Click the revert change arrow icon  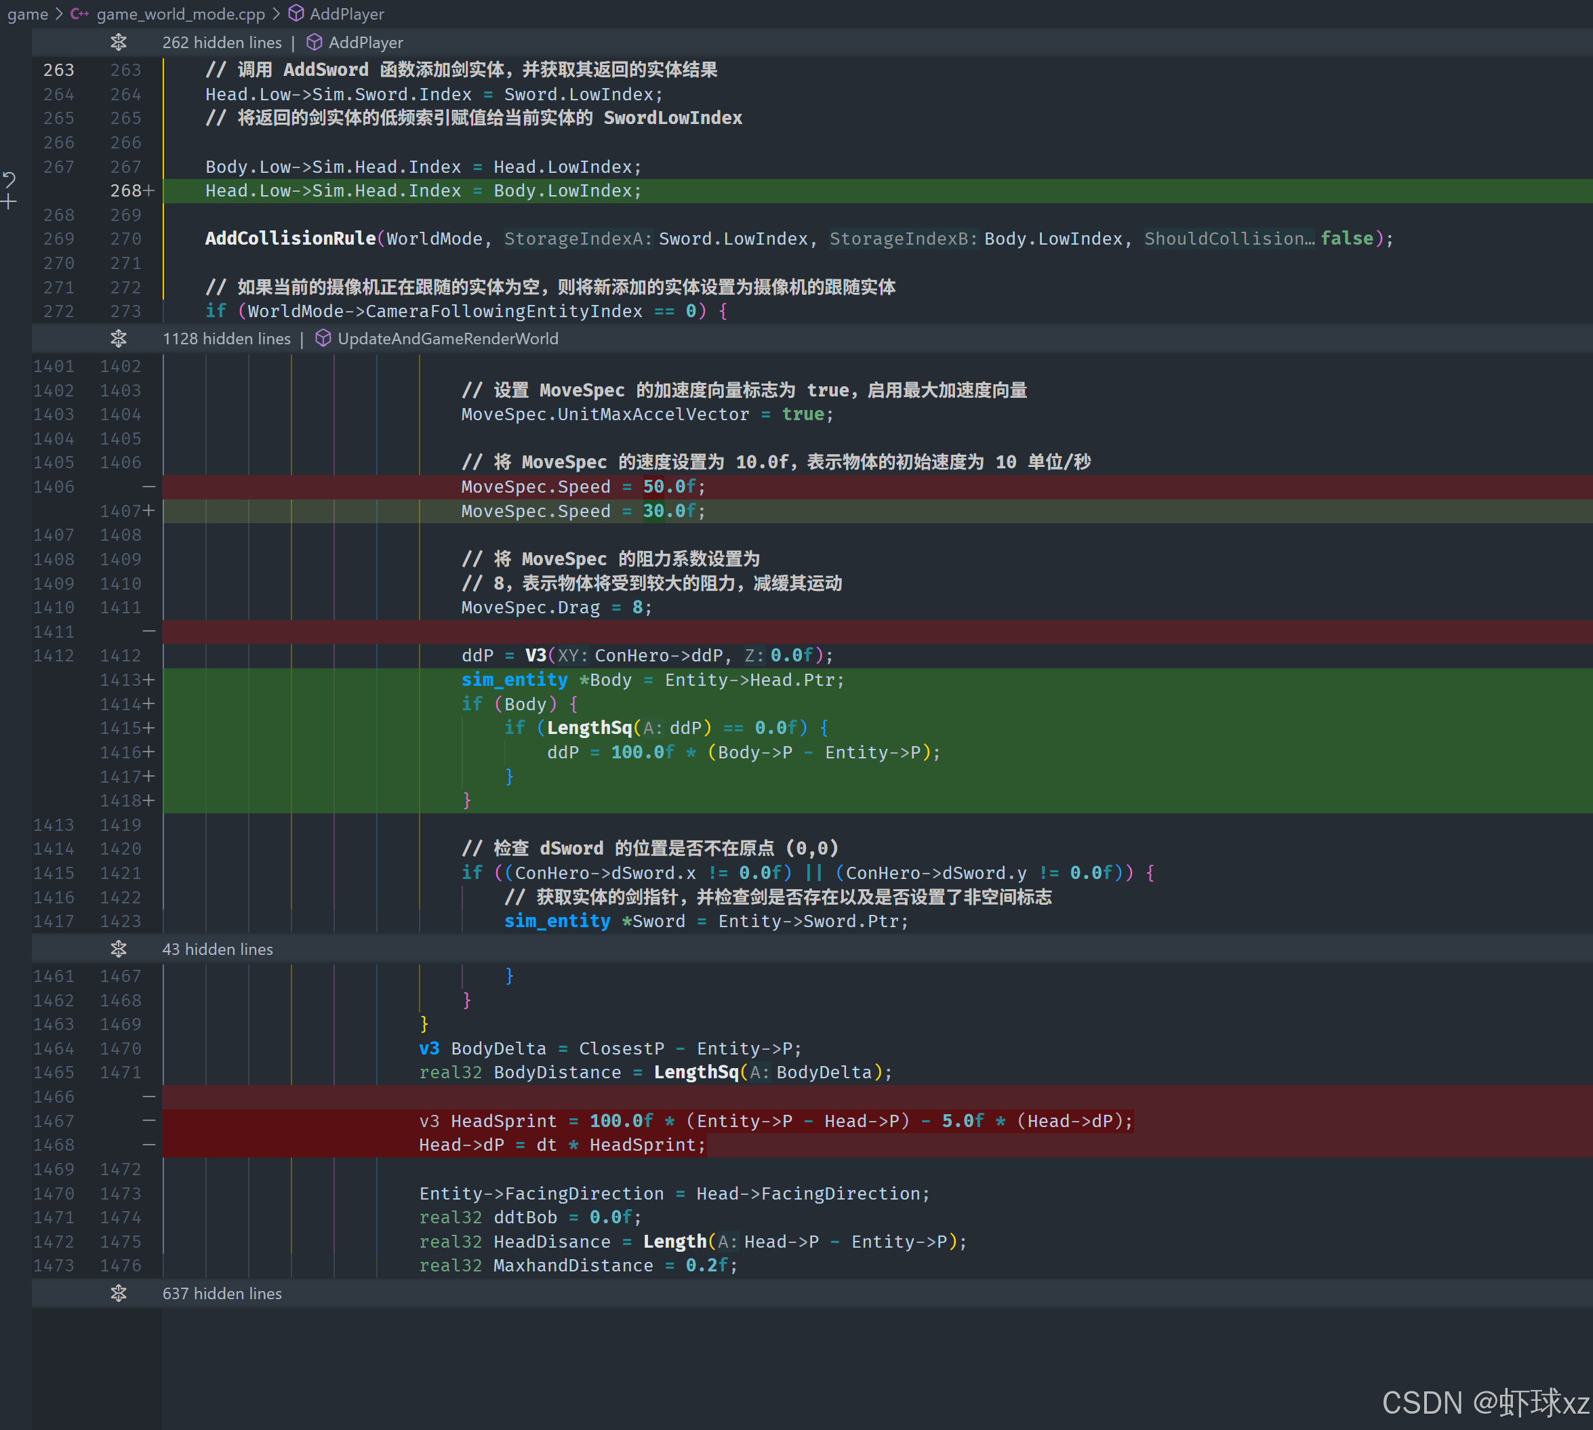pos(9,181)
